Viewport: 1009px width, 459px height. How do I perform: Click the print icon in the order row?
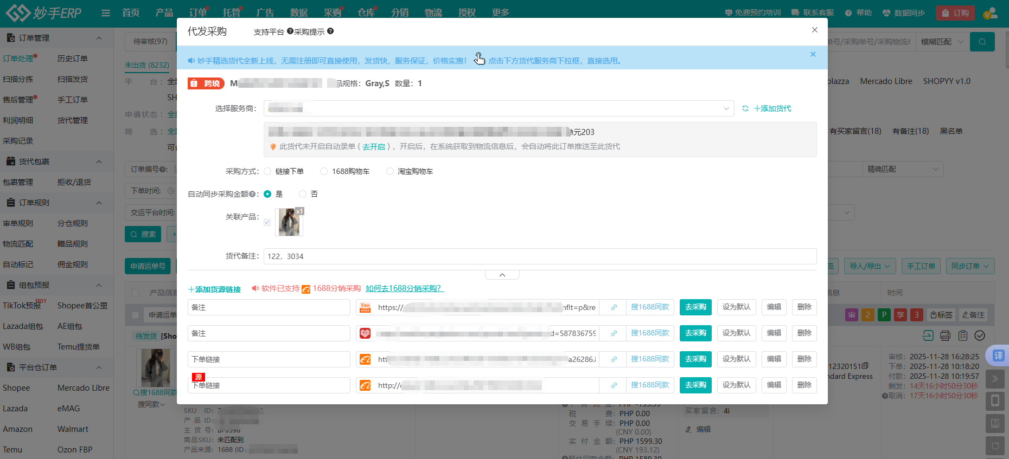tap(945, 335)
